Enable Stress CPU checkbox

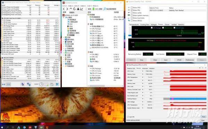[x=132, y=8]
